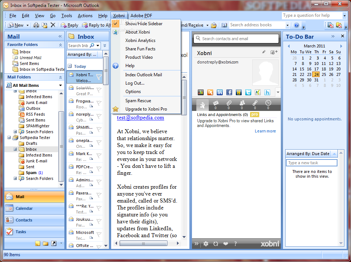
Task: Open the Folder List icon in the navigation pane
Action: pos(46,243)
